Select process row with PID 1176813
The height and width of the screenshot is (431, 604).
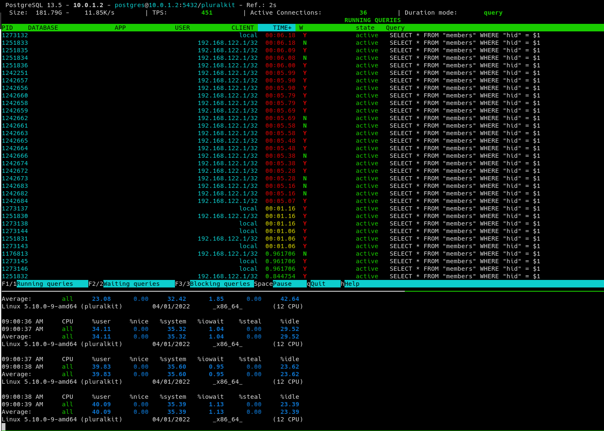15,254
